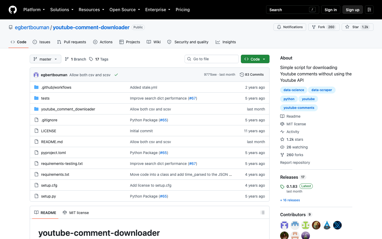The image size is (382, 239).
Task: Click the LICENSE file icon
Action: (x=36, y=131)
